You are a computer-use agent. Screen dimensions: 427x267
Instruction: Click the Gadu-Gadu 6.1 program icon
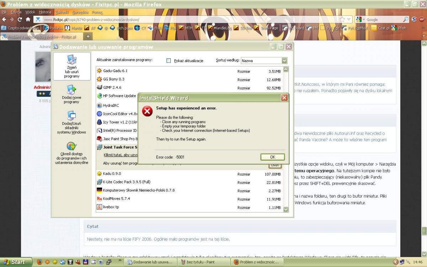click(100, 71)
